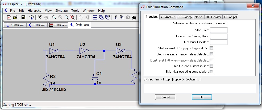Switch to the DC op pnt tab

pos(230,17)
